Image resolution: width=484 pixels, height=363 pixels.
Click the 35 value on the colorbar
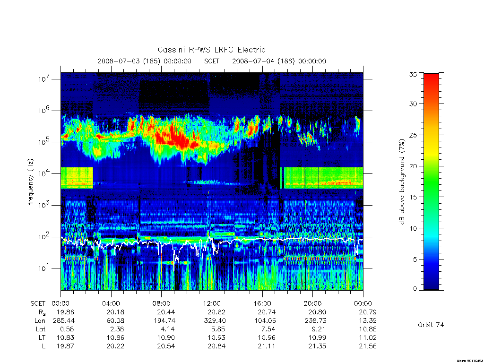[413, 74]
